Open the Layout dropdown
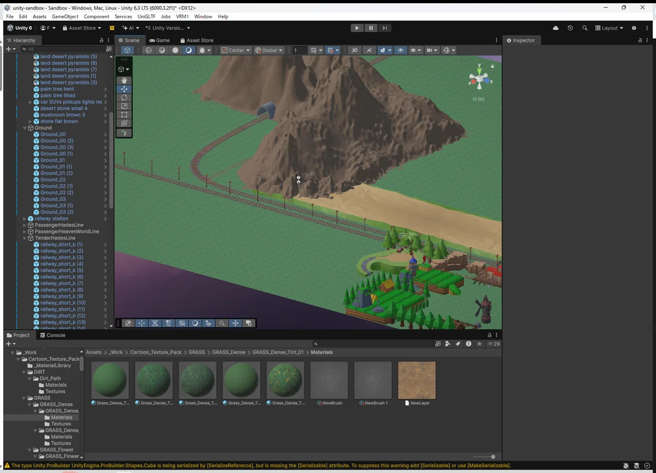Screen dimensions: 656x473 click(x=609, y=28)
